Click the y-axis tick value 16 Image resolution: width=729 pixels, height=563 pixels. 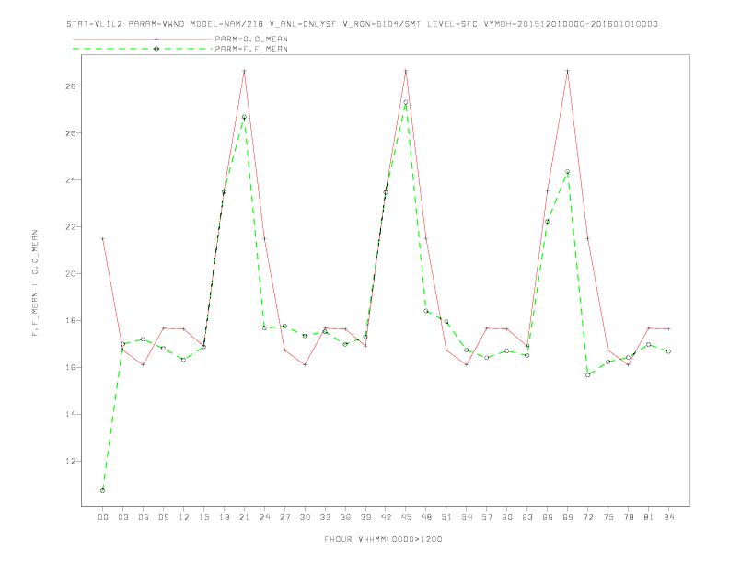pyautogui.click(x=70, y=367)
